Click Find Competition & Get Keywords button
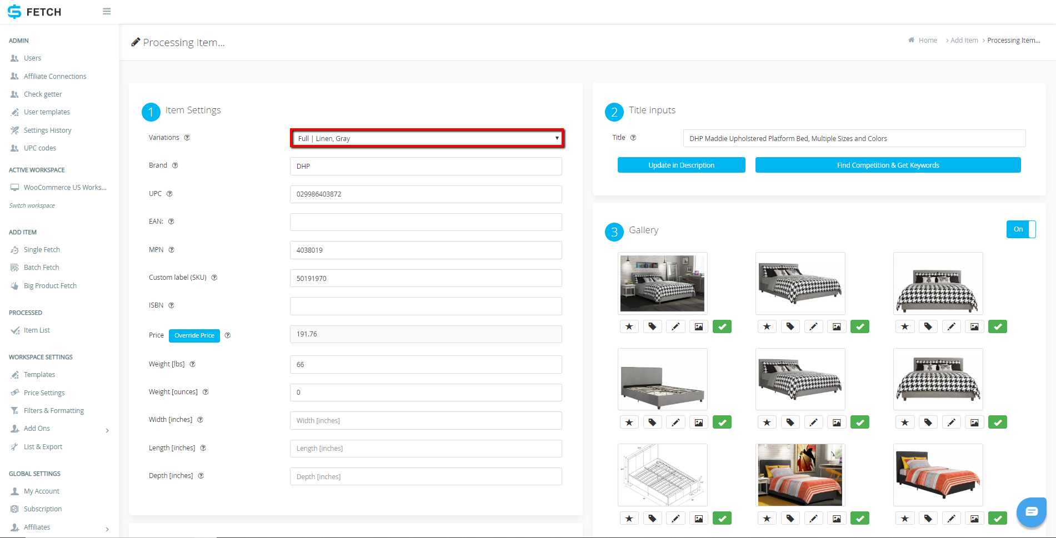 click(888, 165)
